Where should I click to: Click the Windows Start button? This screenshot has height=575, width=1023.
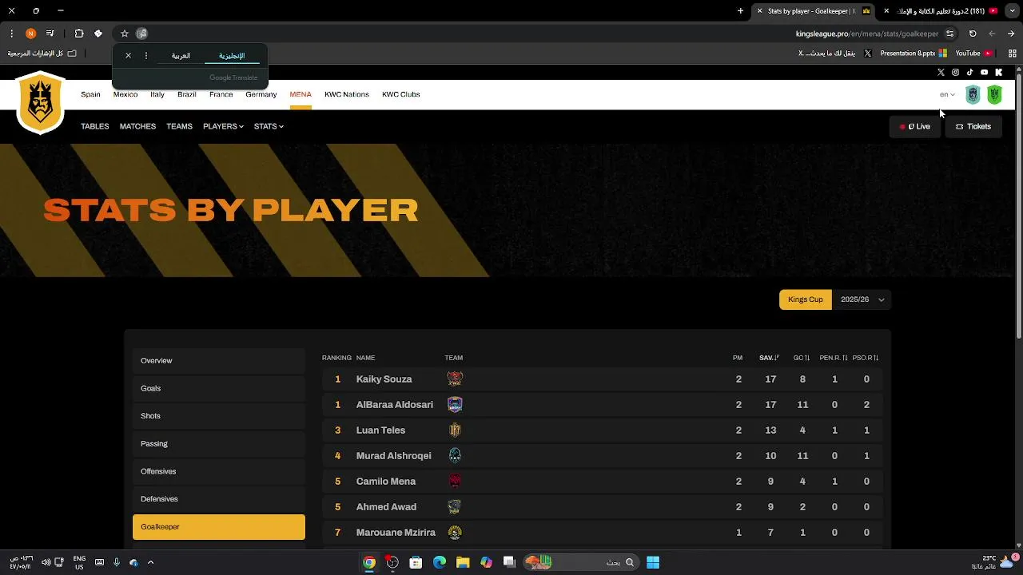(x=653, y=562)
